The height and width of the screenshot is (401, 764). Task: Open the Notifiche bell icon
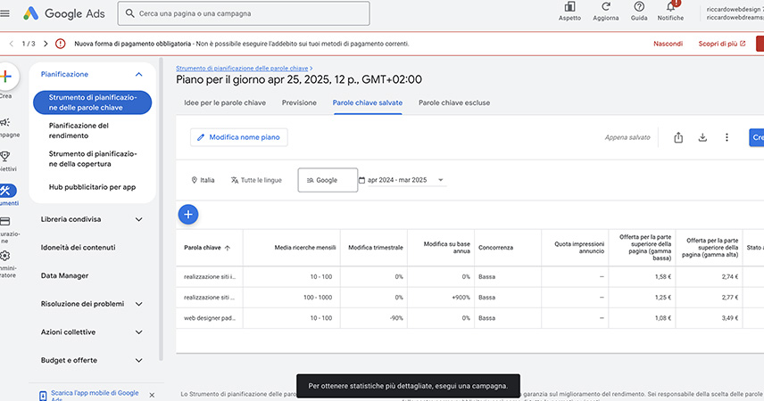point(670,7)
